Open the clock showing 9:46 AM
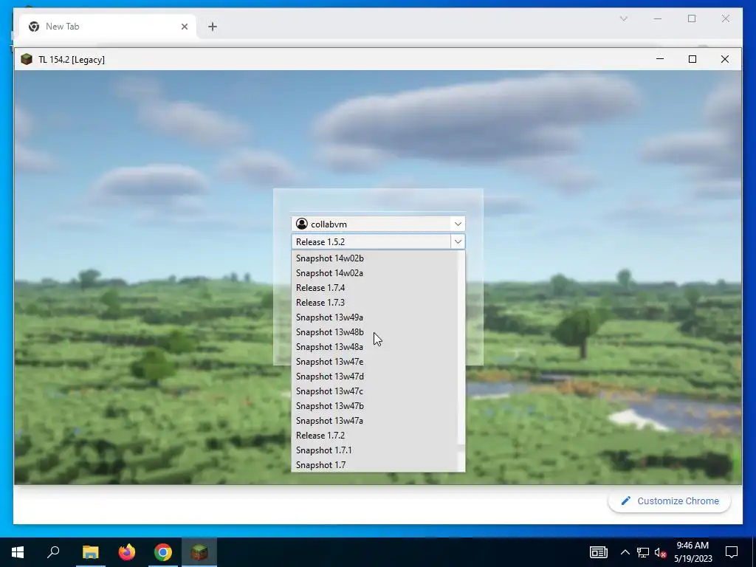This screenshot has height=567, width=756. click(693, 552)
